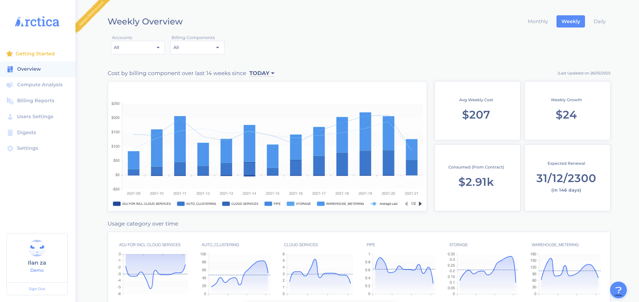The height and width of the screenshot is (302, 639).
Task: Click the Compute Analysis icon
Action: (x=10, y=85)
